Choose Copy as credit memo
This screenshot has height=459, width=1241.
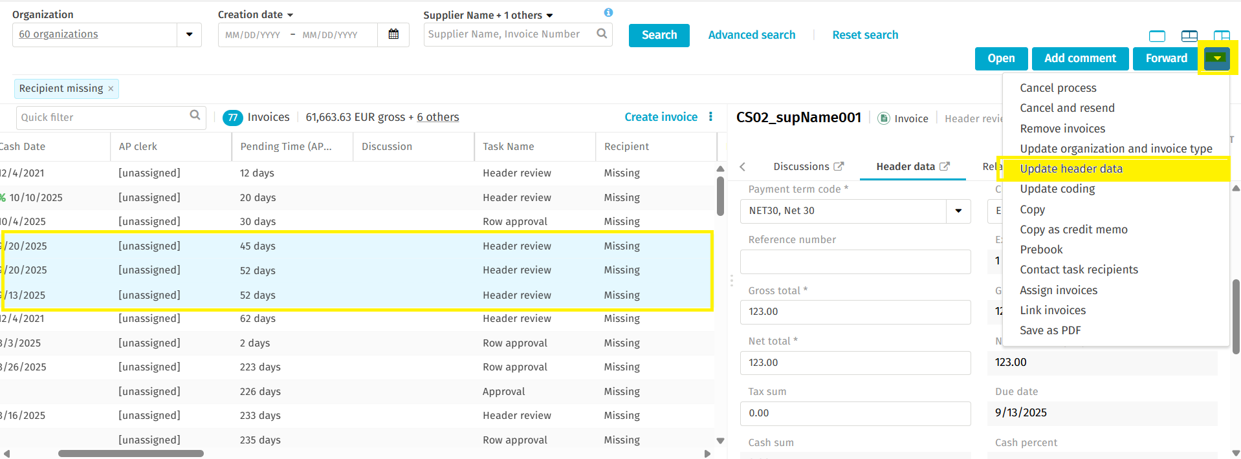click(x=1073, y=229)
